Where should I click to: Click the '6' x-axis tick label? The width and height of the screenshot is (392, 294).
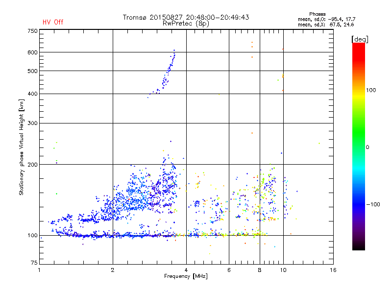[x=229, y=270]
